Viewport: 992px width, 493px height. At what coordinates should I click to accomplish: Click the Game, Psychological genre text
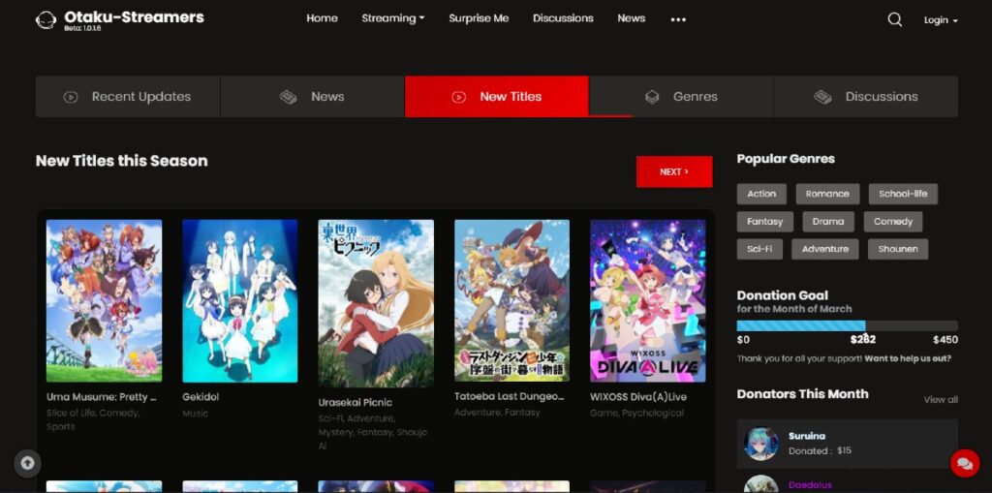point(637,414)
